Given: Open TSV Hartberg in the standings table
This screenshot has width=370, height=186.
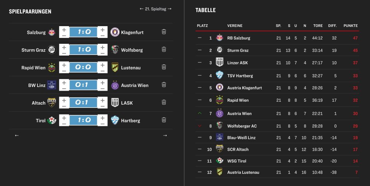Looking at the screenshot, I should tap(240, 76).
